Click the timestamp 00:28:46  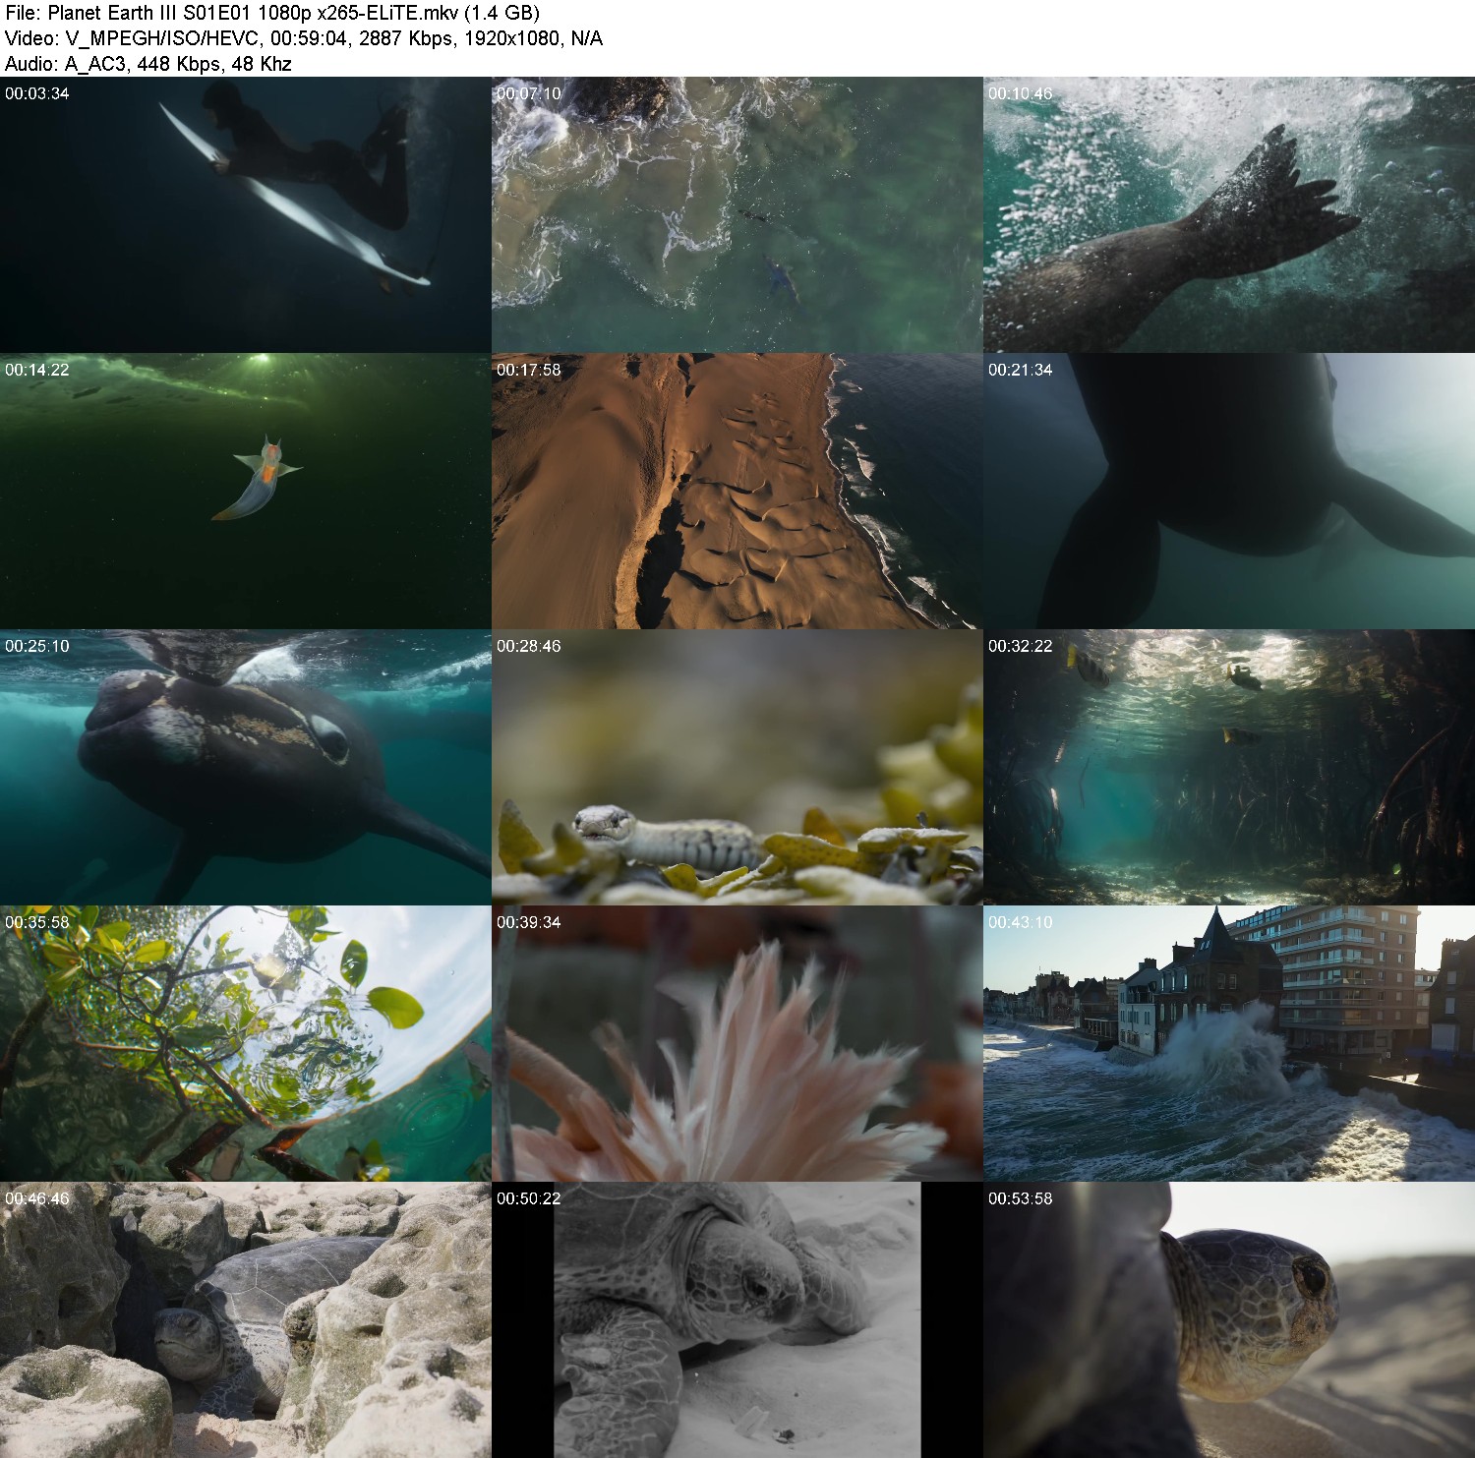pyautogui.click(x=529, y=646)
